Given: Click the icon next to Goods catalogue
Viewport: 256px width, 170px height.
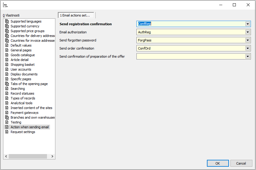Looking at the screenshot, I should pos(7,55).
